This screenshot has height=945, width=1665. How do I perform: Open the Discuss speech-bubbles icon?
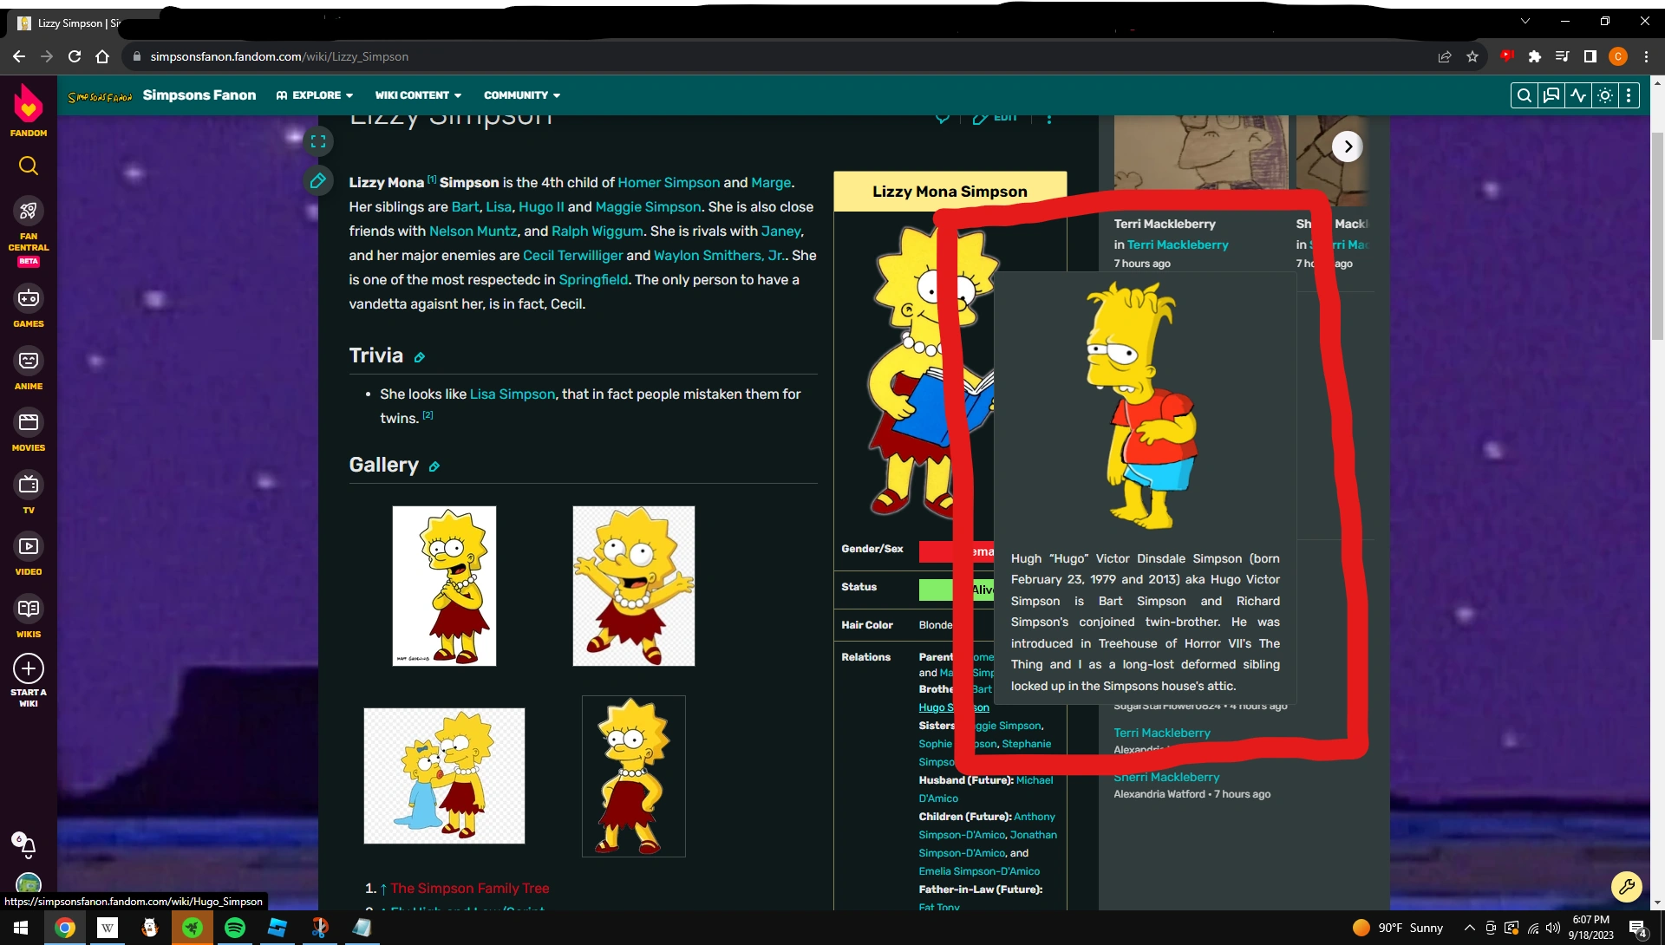point(1551,95)
